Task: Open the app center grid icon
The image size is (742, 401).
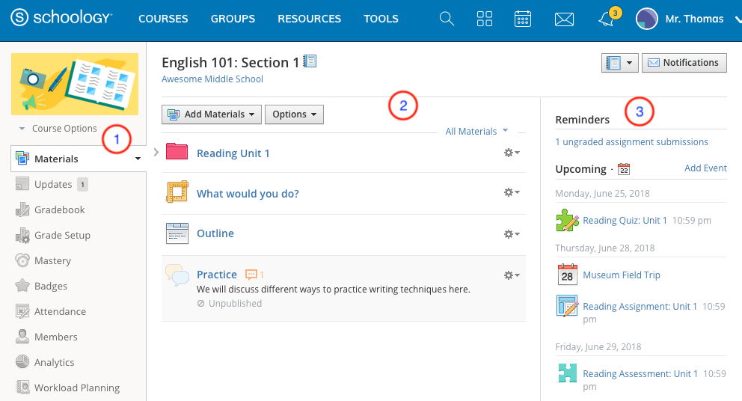Action: (485, 19)
